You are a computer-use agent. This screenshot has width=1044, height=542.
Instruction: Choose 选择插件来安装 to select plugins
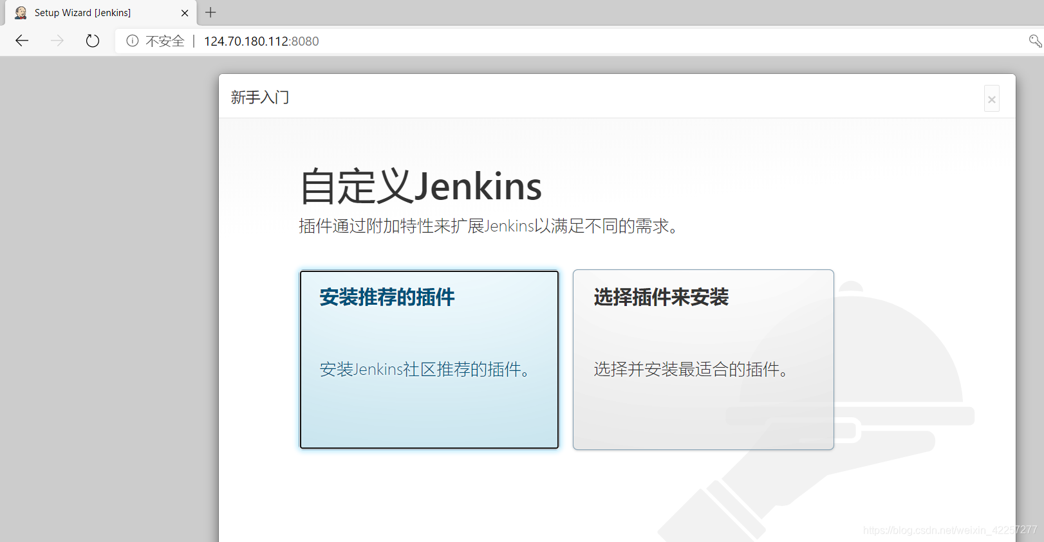click(704, 359)
